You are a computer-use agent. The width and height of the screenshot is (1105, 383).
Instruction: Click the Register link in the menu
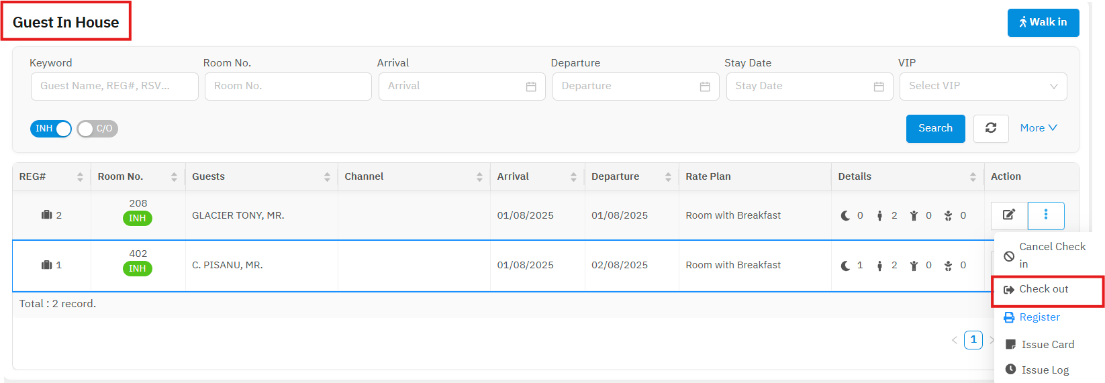(1039, 317)
